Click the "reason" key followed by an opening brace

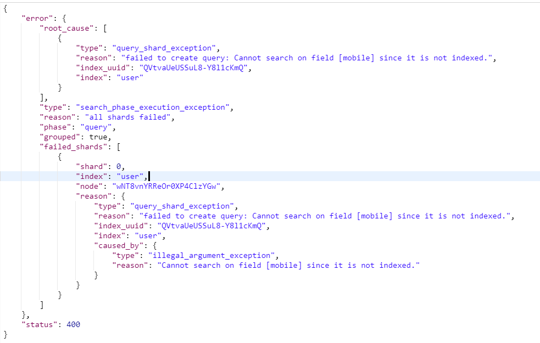[x=92, y=196]
